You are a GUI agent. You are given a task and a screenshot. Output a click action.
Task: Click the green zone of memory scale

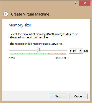pyautogui.click(x=30, y=54)
